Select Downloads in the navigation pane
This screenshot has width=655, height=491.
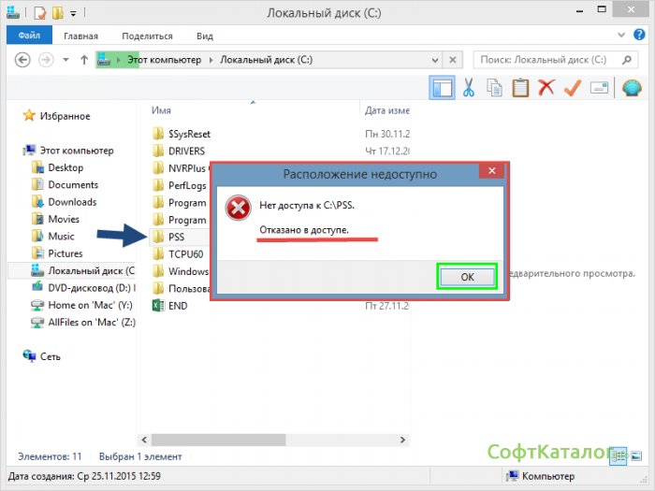[72, 202]
